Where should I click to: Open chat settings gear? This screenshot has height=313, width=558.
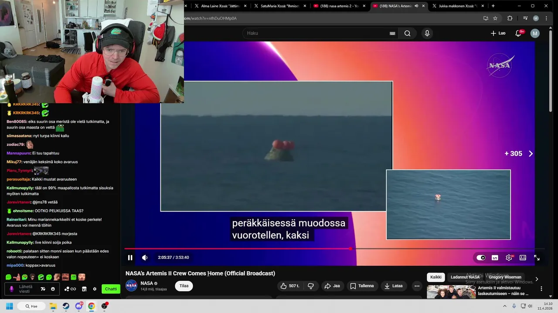coord(95,289)
